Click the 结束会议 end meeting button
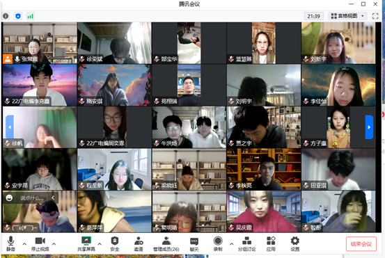This screenshot has width=385, height=258. [361, 244]
